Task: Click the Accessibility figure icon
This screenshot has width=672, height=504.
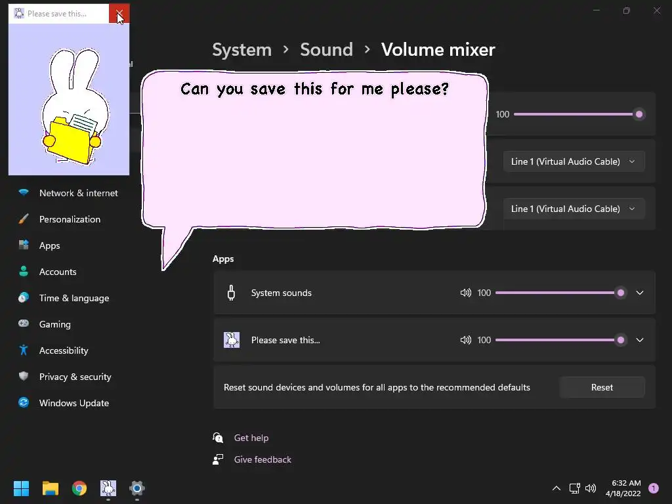Action: point(24,350)
